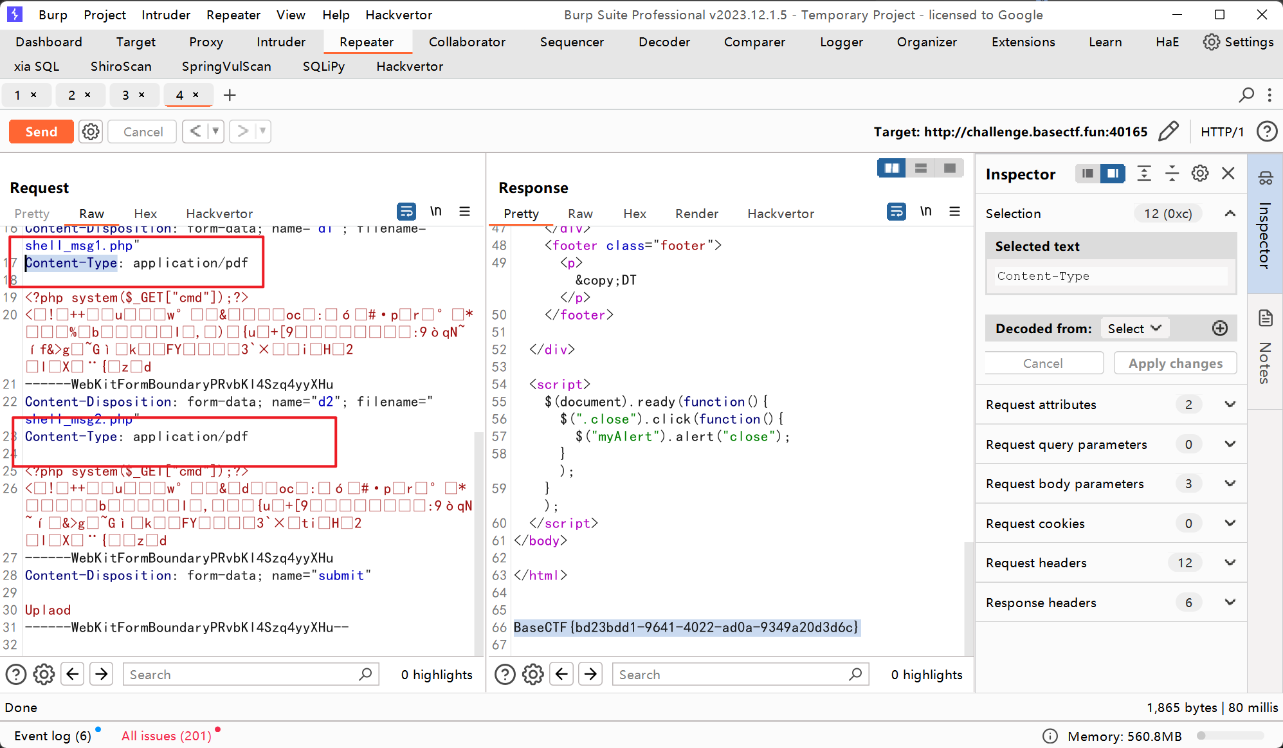Click Apply changes button

pos(1175,363)
